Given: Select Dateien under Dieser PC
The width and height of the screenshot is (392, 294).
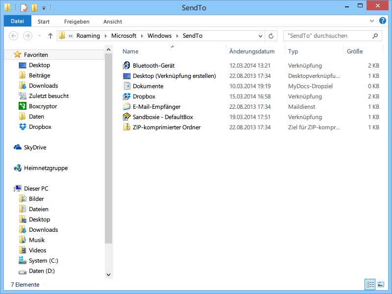Looking at the screenshot, I should tap(39, 209).
